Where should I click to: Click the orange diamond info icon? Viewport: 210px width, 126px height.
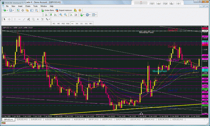tap(80, 10)
